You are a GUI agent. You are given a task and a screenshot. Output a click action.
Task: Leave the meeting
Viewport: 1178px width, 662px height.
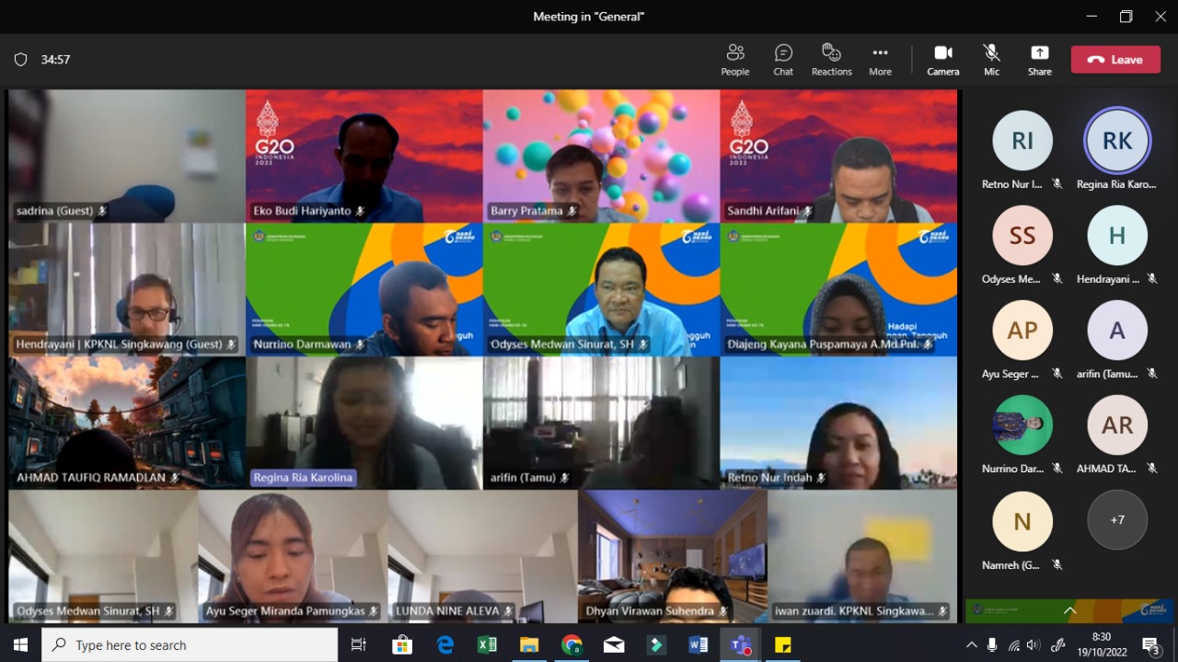click(1115, 60)
